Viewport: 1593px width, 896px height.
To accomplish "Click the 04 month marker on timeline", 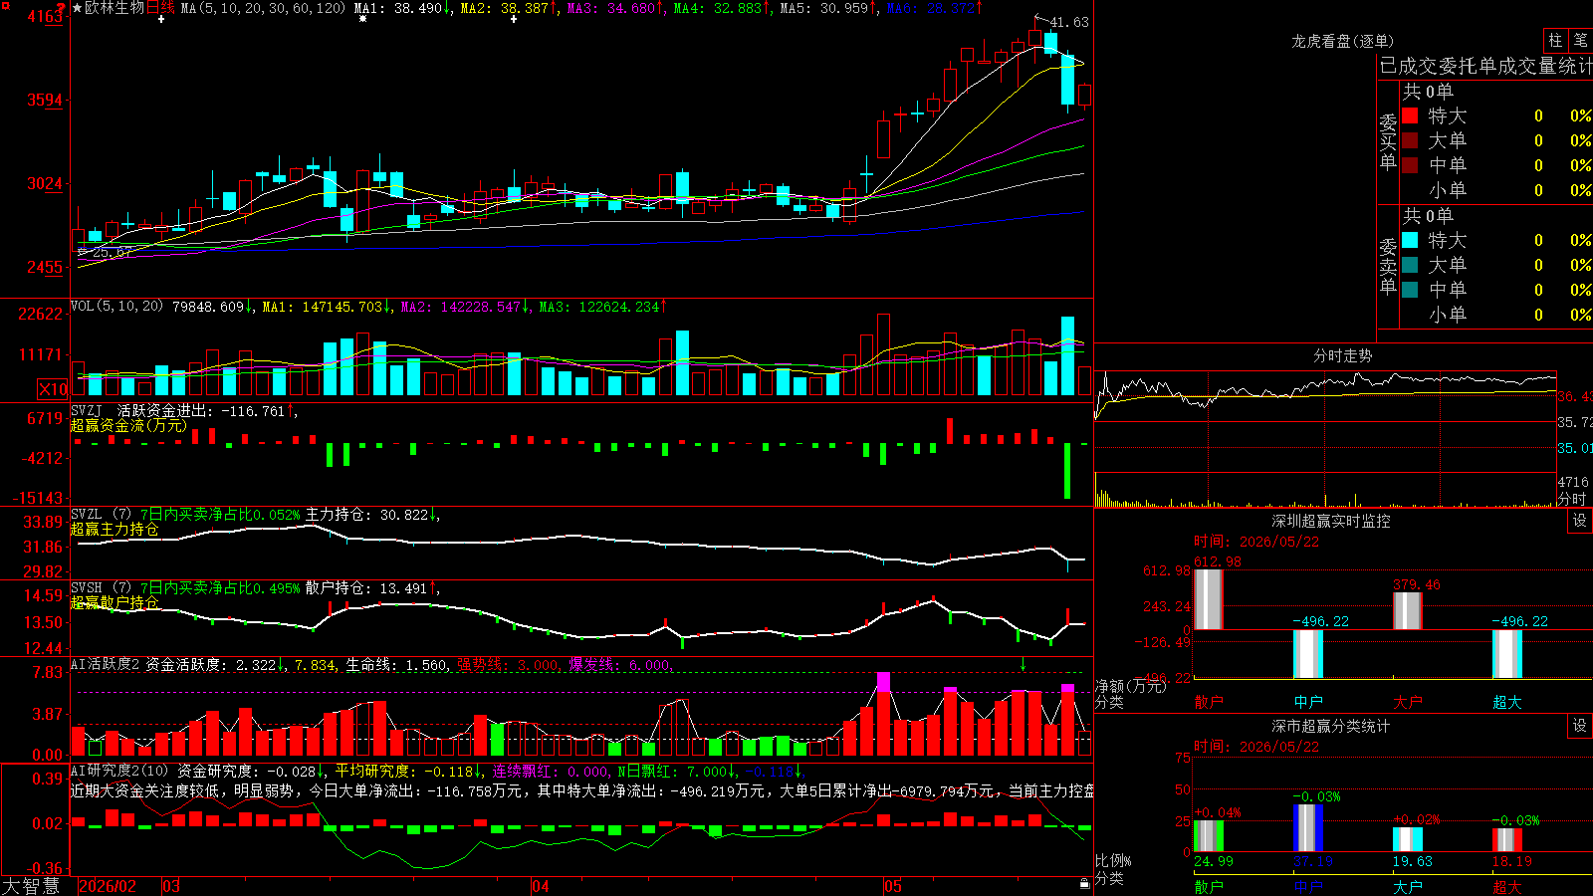I will click(541, 886).
